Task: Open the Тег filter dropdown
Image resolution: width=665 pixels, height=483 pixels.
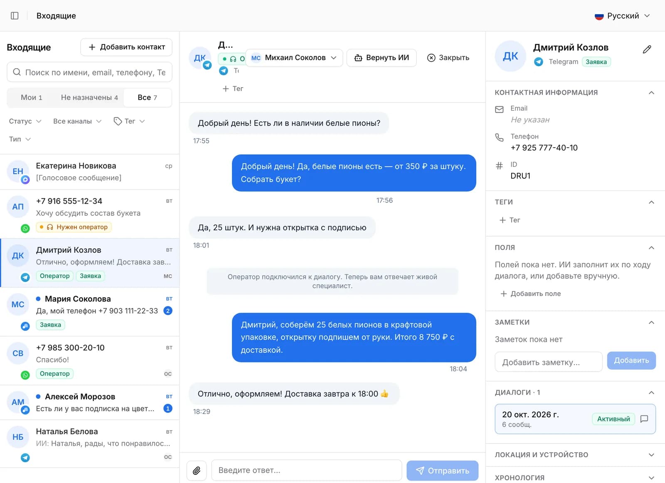Action: 129,121
